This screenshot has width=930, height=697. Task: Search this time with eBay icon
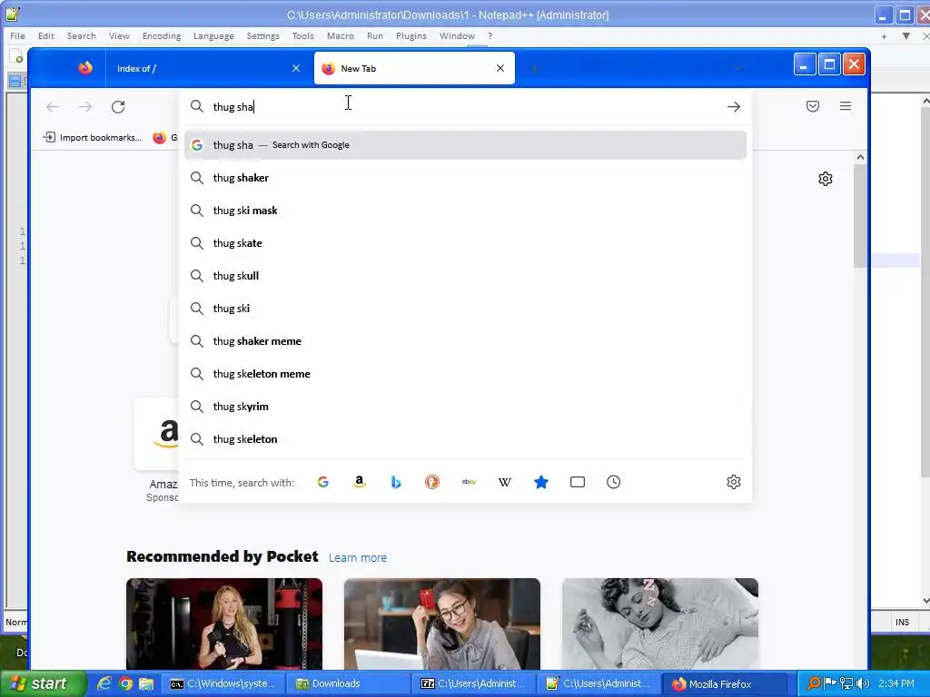point(469,482)
